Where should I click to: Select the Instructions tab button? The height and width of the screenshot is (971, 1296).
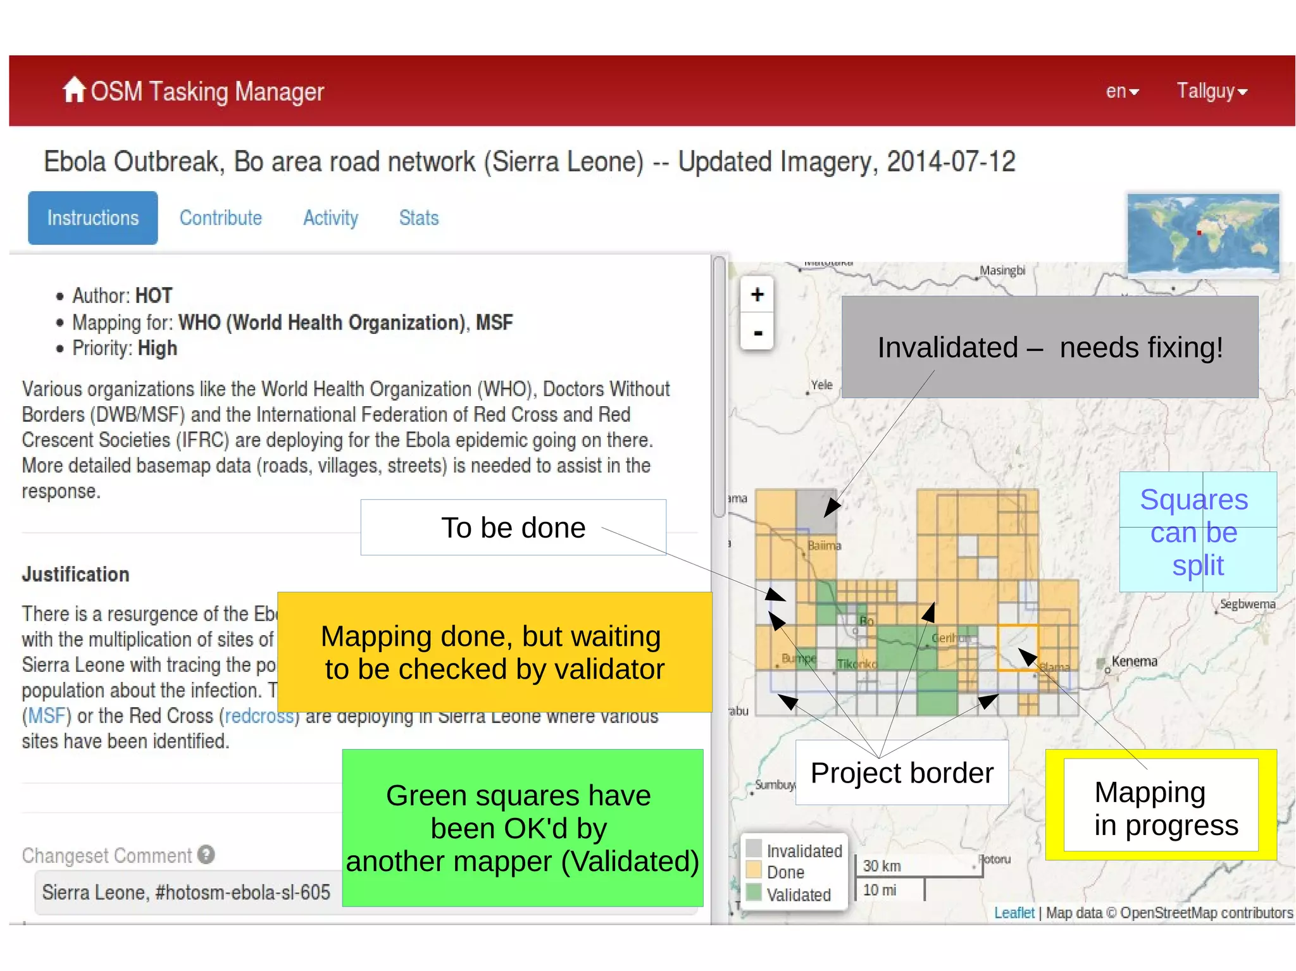pos(93,218)
